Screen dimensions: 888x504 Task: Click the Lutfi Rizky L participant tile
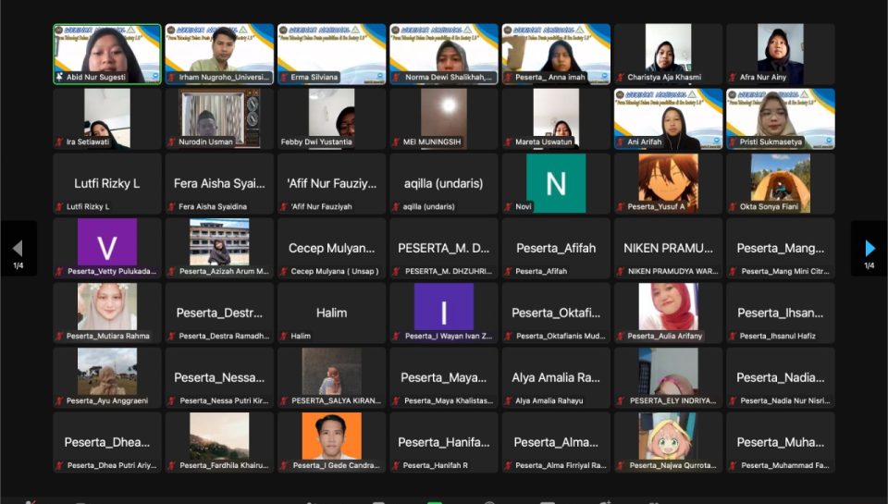coord(107,184)
